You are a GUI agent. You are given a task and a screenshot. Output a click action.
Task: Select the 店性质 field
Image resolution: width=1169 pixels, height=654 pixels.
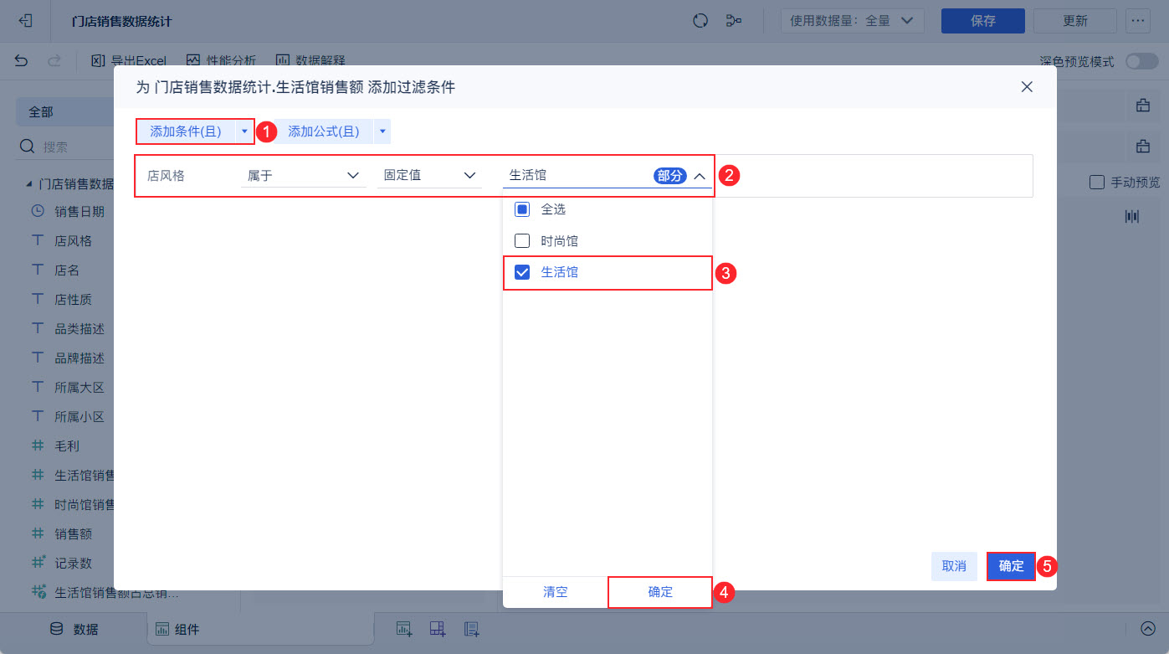[x=74, y=300]
